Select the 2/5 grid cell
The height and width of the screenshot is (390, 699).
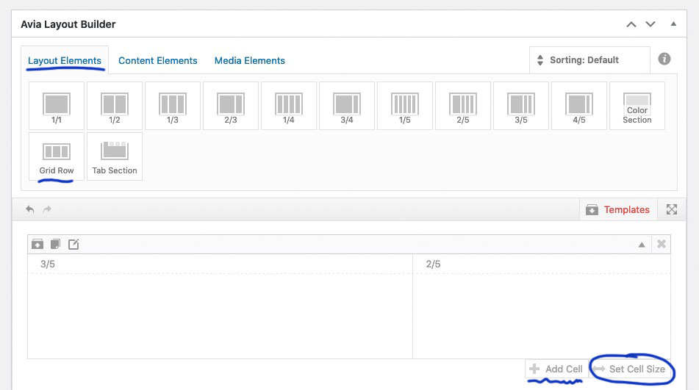(x=542, y=306)
